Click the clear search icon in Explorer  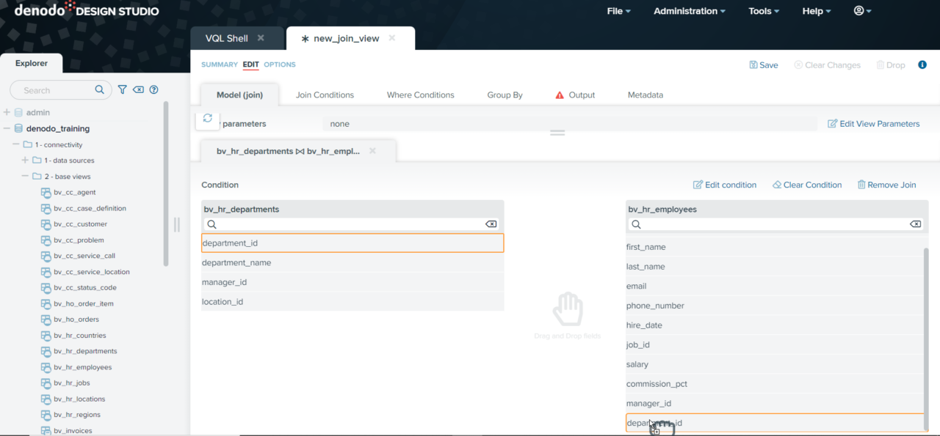138,90
